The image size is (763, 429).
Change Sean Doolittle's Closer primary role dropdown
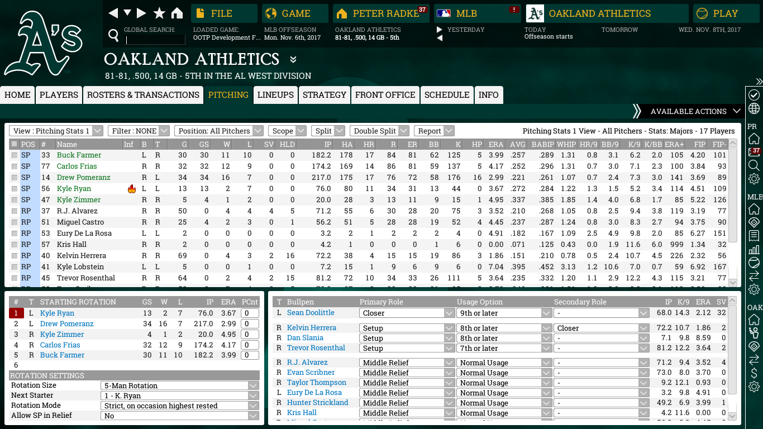tap(407, 313)
